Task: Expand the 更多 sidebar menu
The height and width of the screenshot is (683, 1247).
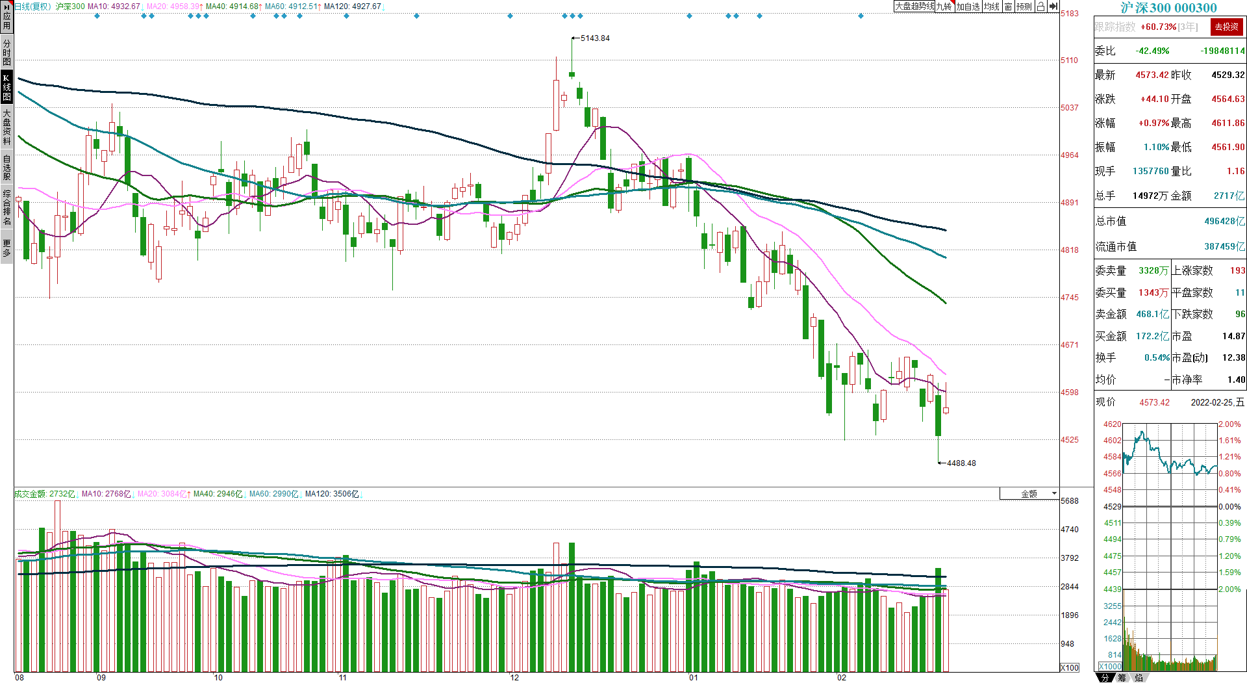Action: [x=6, y=248]
